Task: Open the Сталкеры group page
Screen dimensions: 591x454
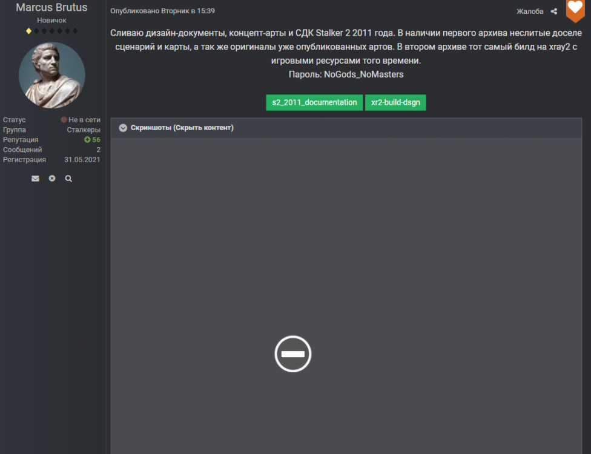Action: point(84,129)
